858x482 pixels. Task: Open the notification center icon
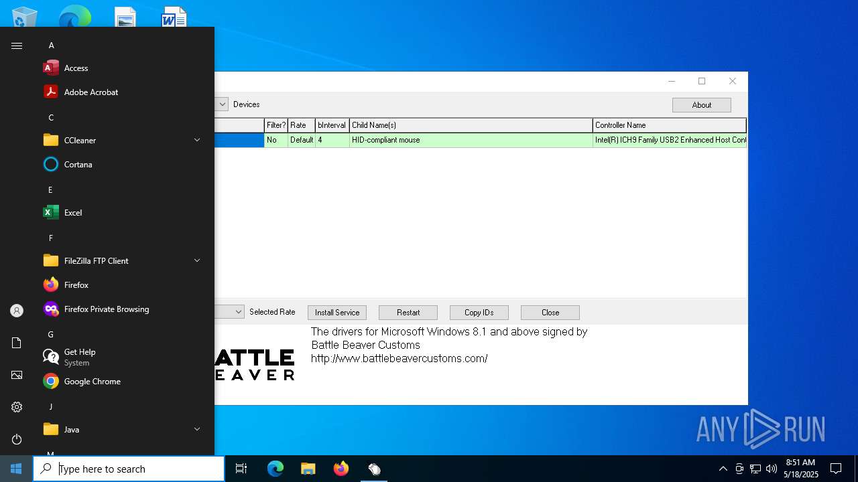pyautogui.click(x=836, y=469)
